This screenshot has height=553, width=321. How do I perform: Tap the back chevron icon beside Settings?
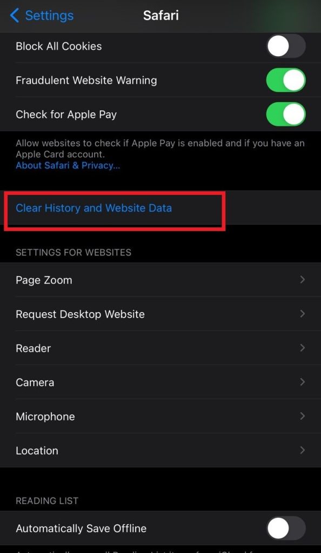[x=15, y=16]
